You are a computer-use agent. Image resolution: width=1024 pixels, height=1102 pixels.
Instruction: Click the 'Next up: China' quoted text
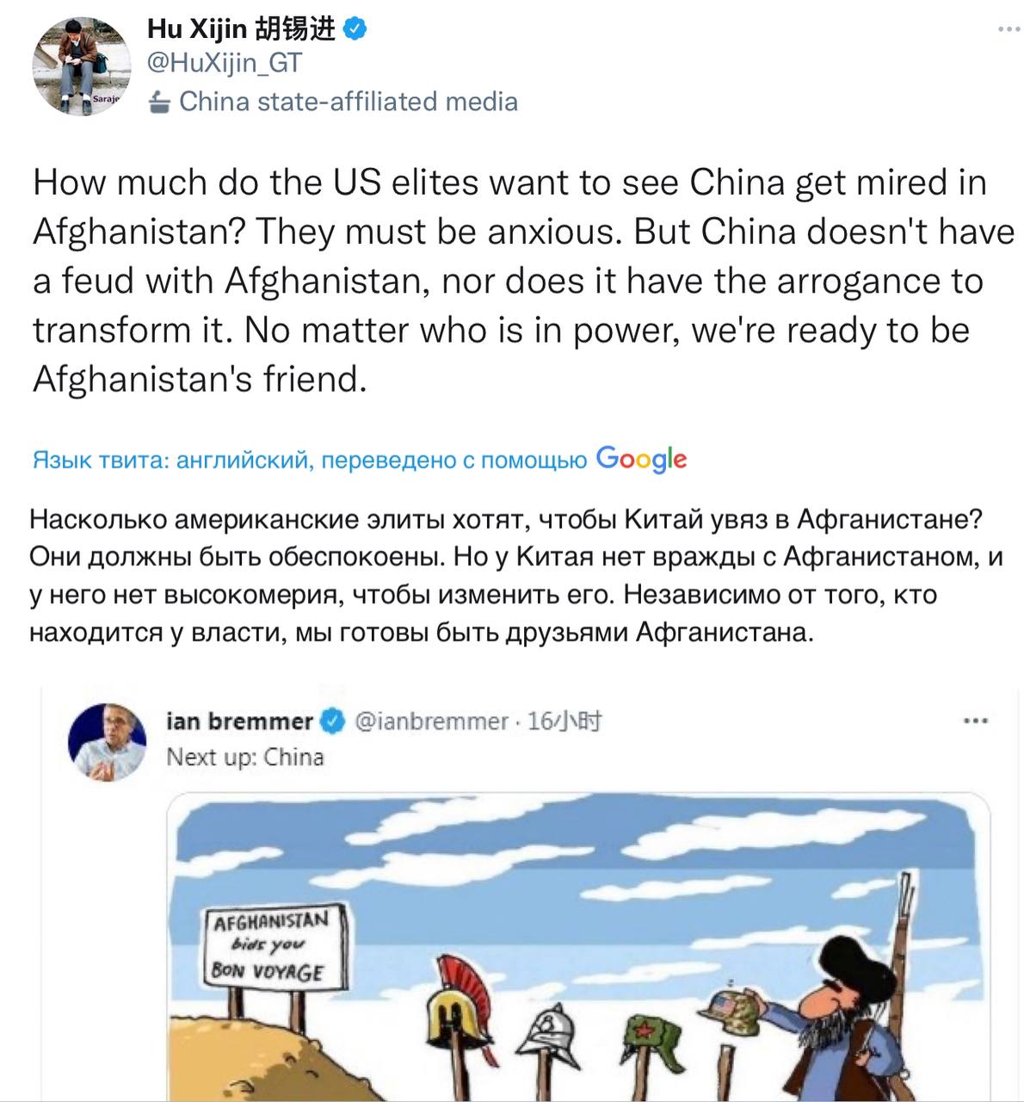[x=245, y=757]
